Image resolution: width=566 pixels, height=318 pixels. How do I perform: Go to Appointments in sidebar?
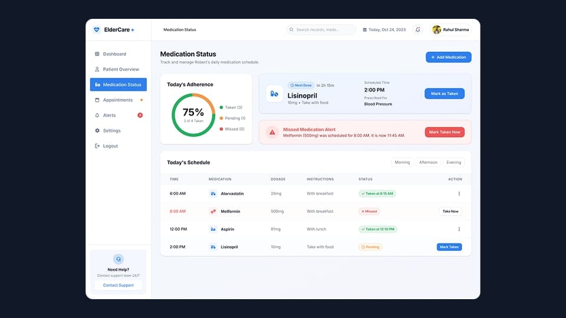coord(118,100)
